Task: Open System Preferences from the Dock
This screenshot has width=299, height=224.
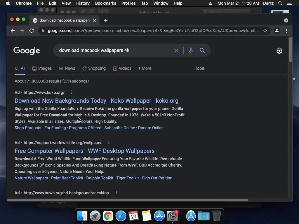Action: click(x=172, y=216)
